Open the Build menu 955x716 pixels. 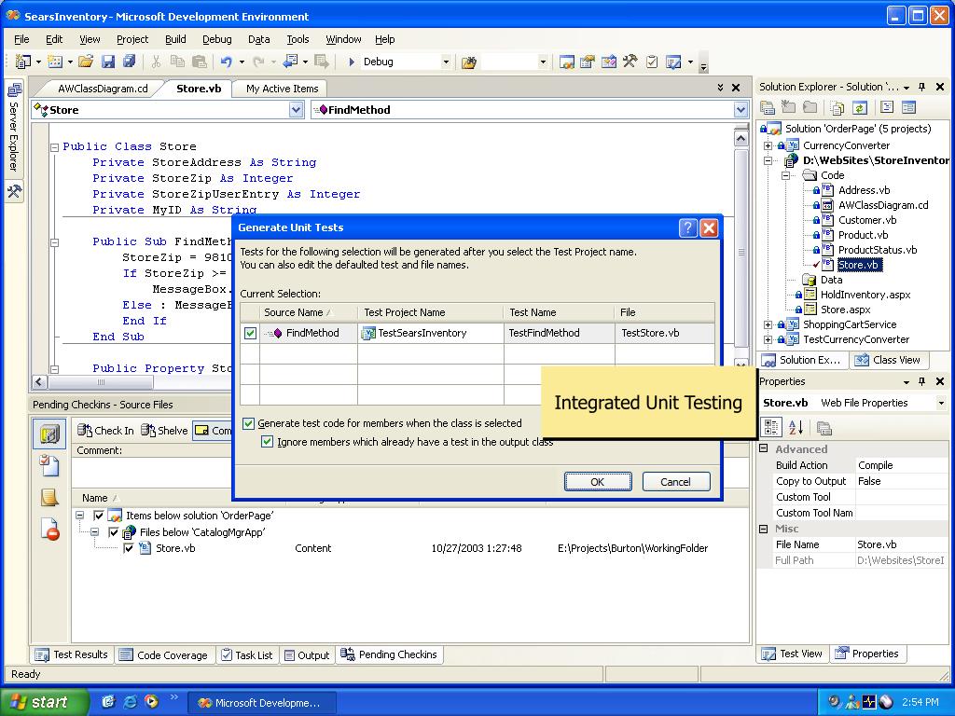tap(175, 39)
